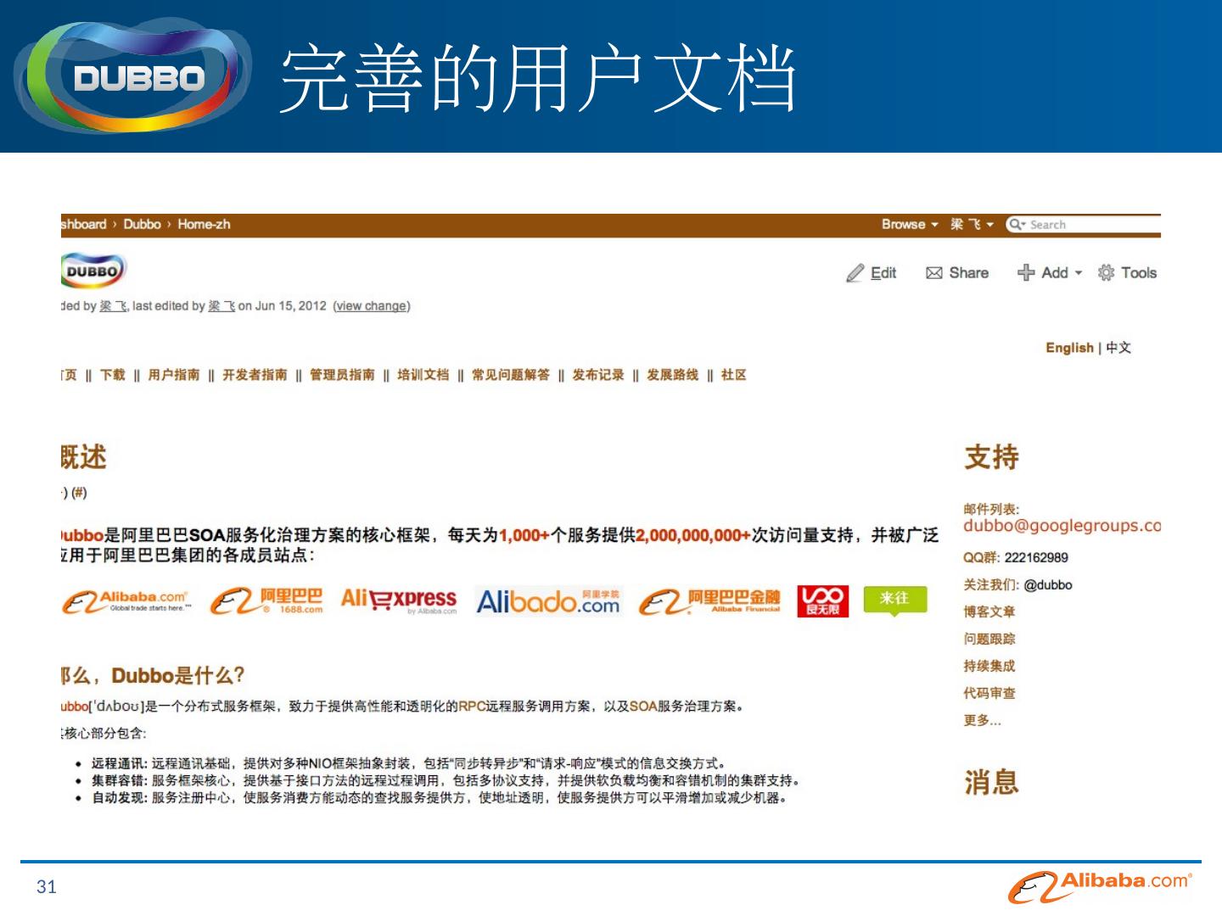Open the 代码审查 link
This screenshot has width=1222, height=916.
(989, 694)
